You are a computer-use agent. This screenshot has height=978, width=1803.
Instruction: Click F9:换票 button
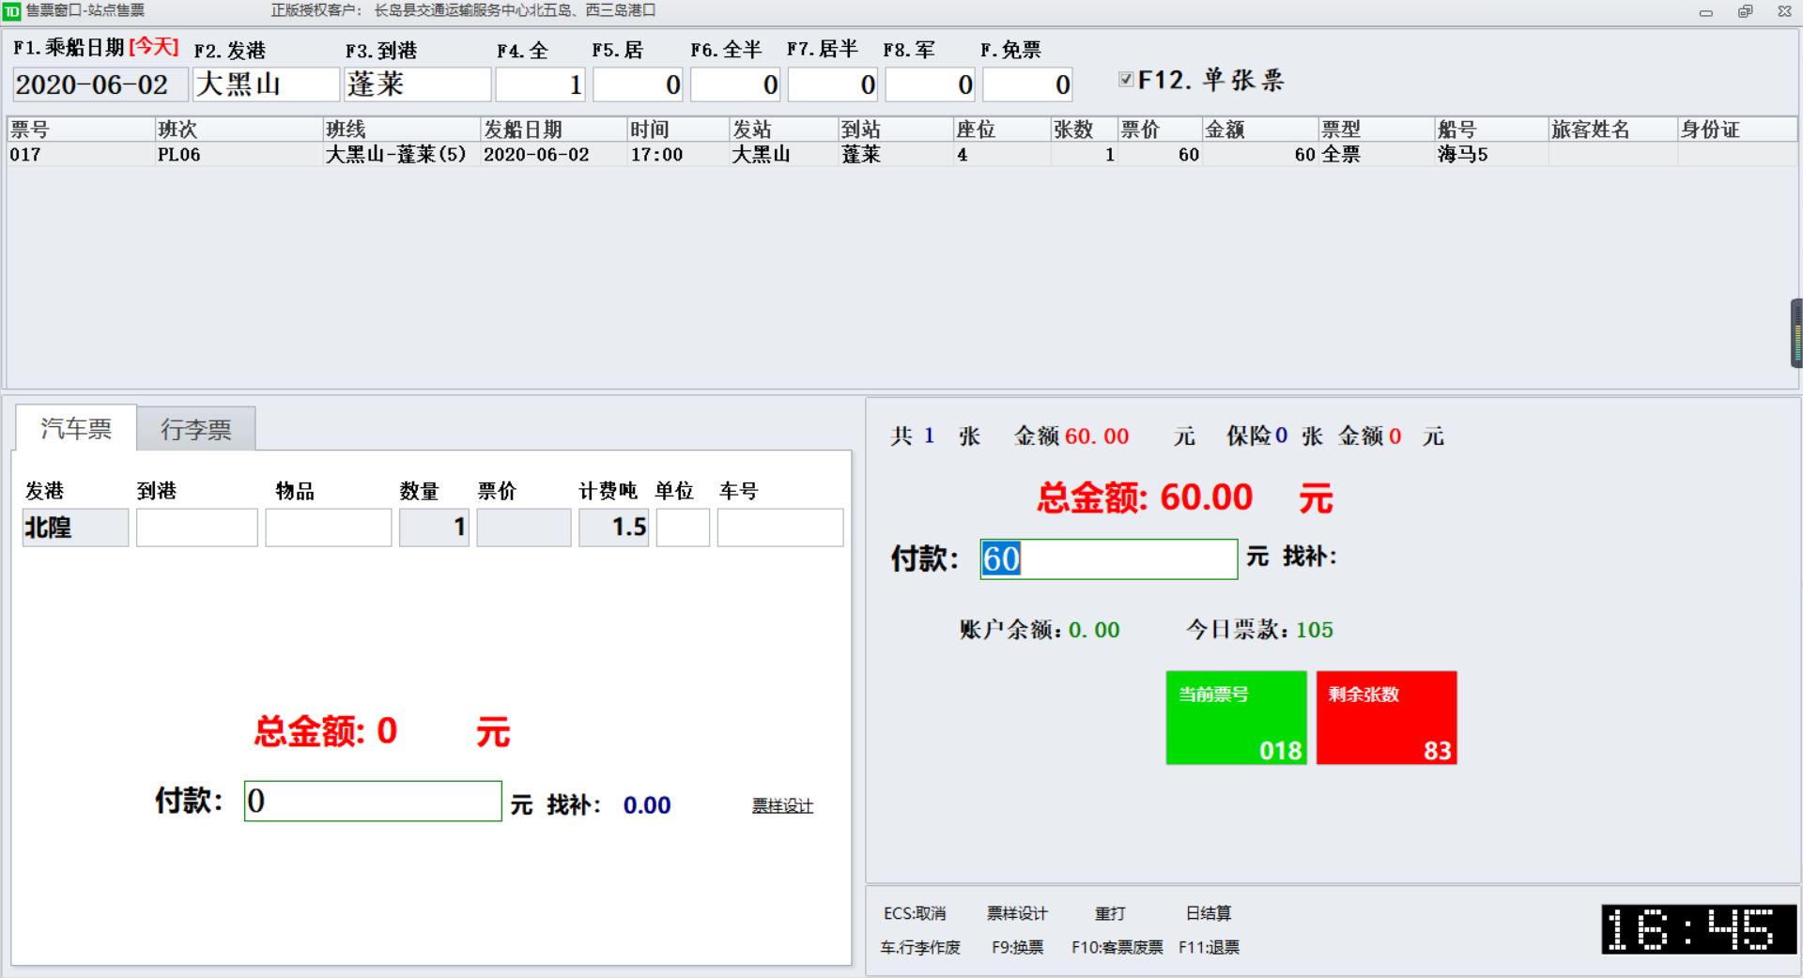pyautogui.click(x=1017, y=948)
